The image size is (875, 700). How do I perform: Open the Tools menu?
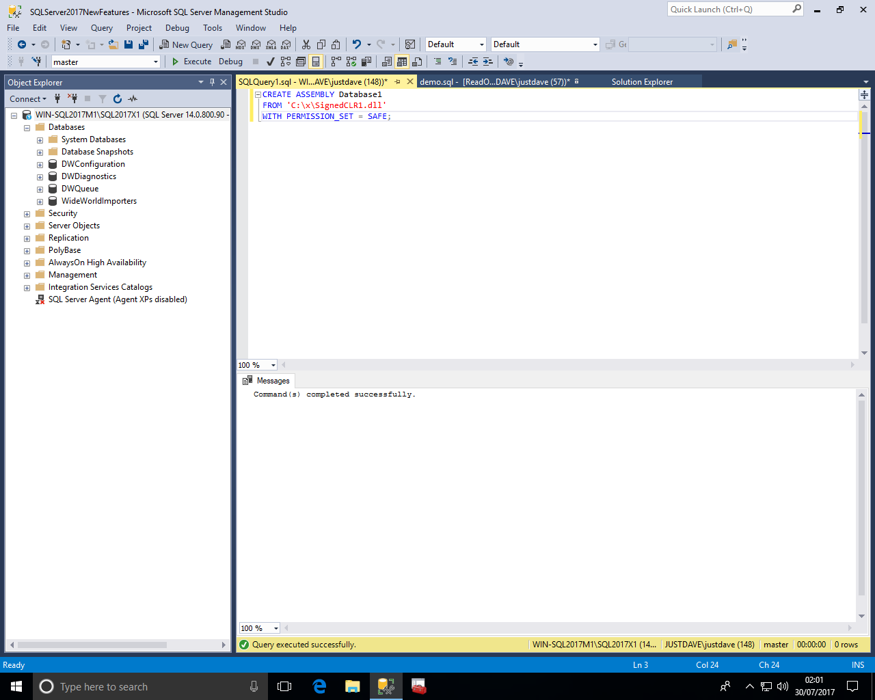coord(212,28)
